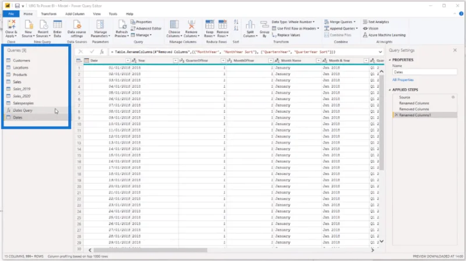Sort the column ascending
The image size is (466, 261).
(236, 22)
